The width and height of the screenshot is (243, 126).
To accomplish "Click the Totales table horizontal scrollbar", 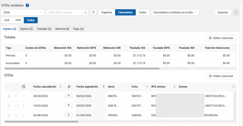I will click(x=82, y=69).
